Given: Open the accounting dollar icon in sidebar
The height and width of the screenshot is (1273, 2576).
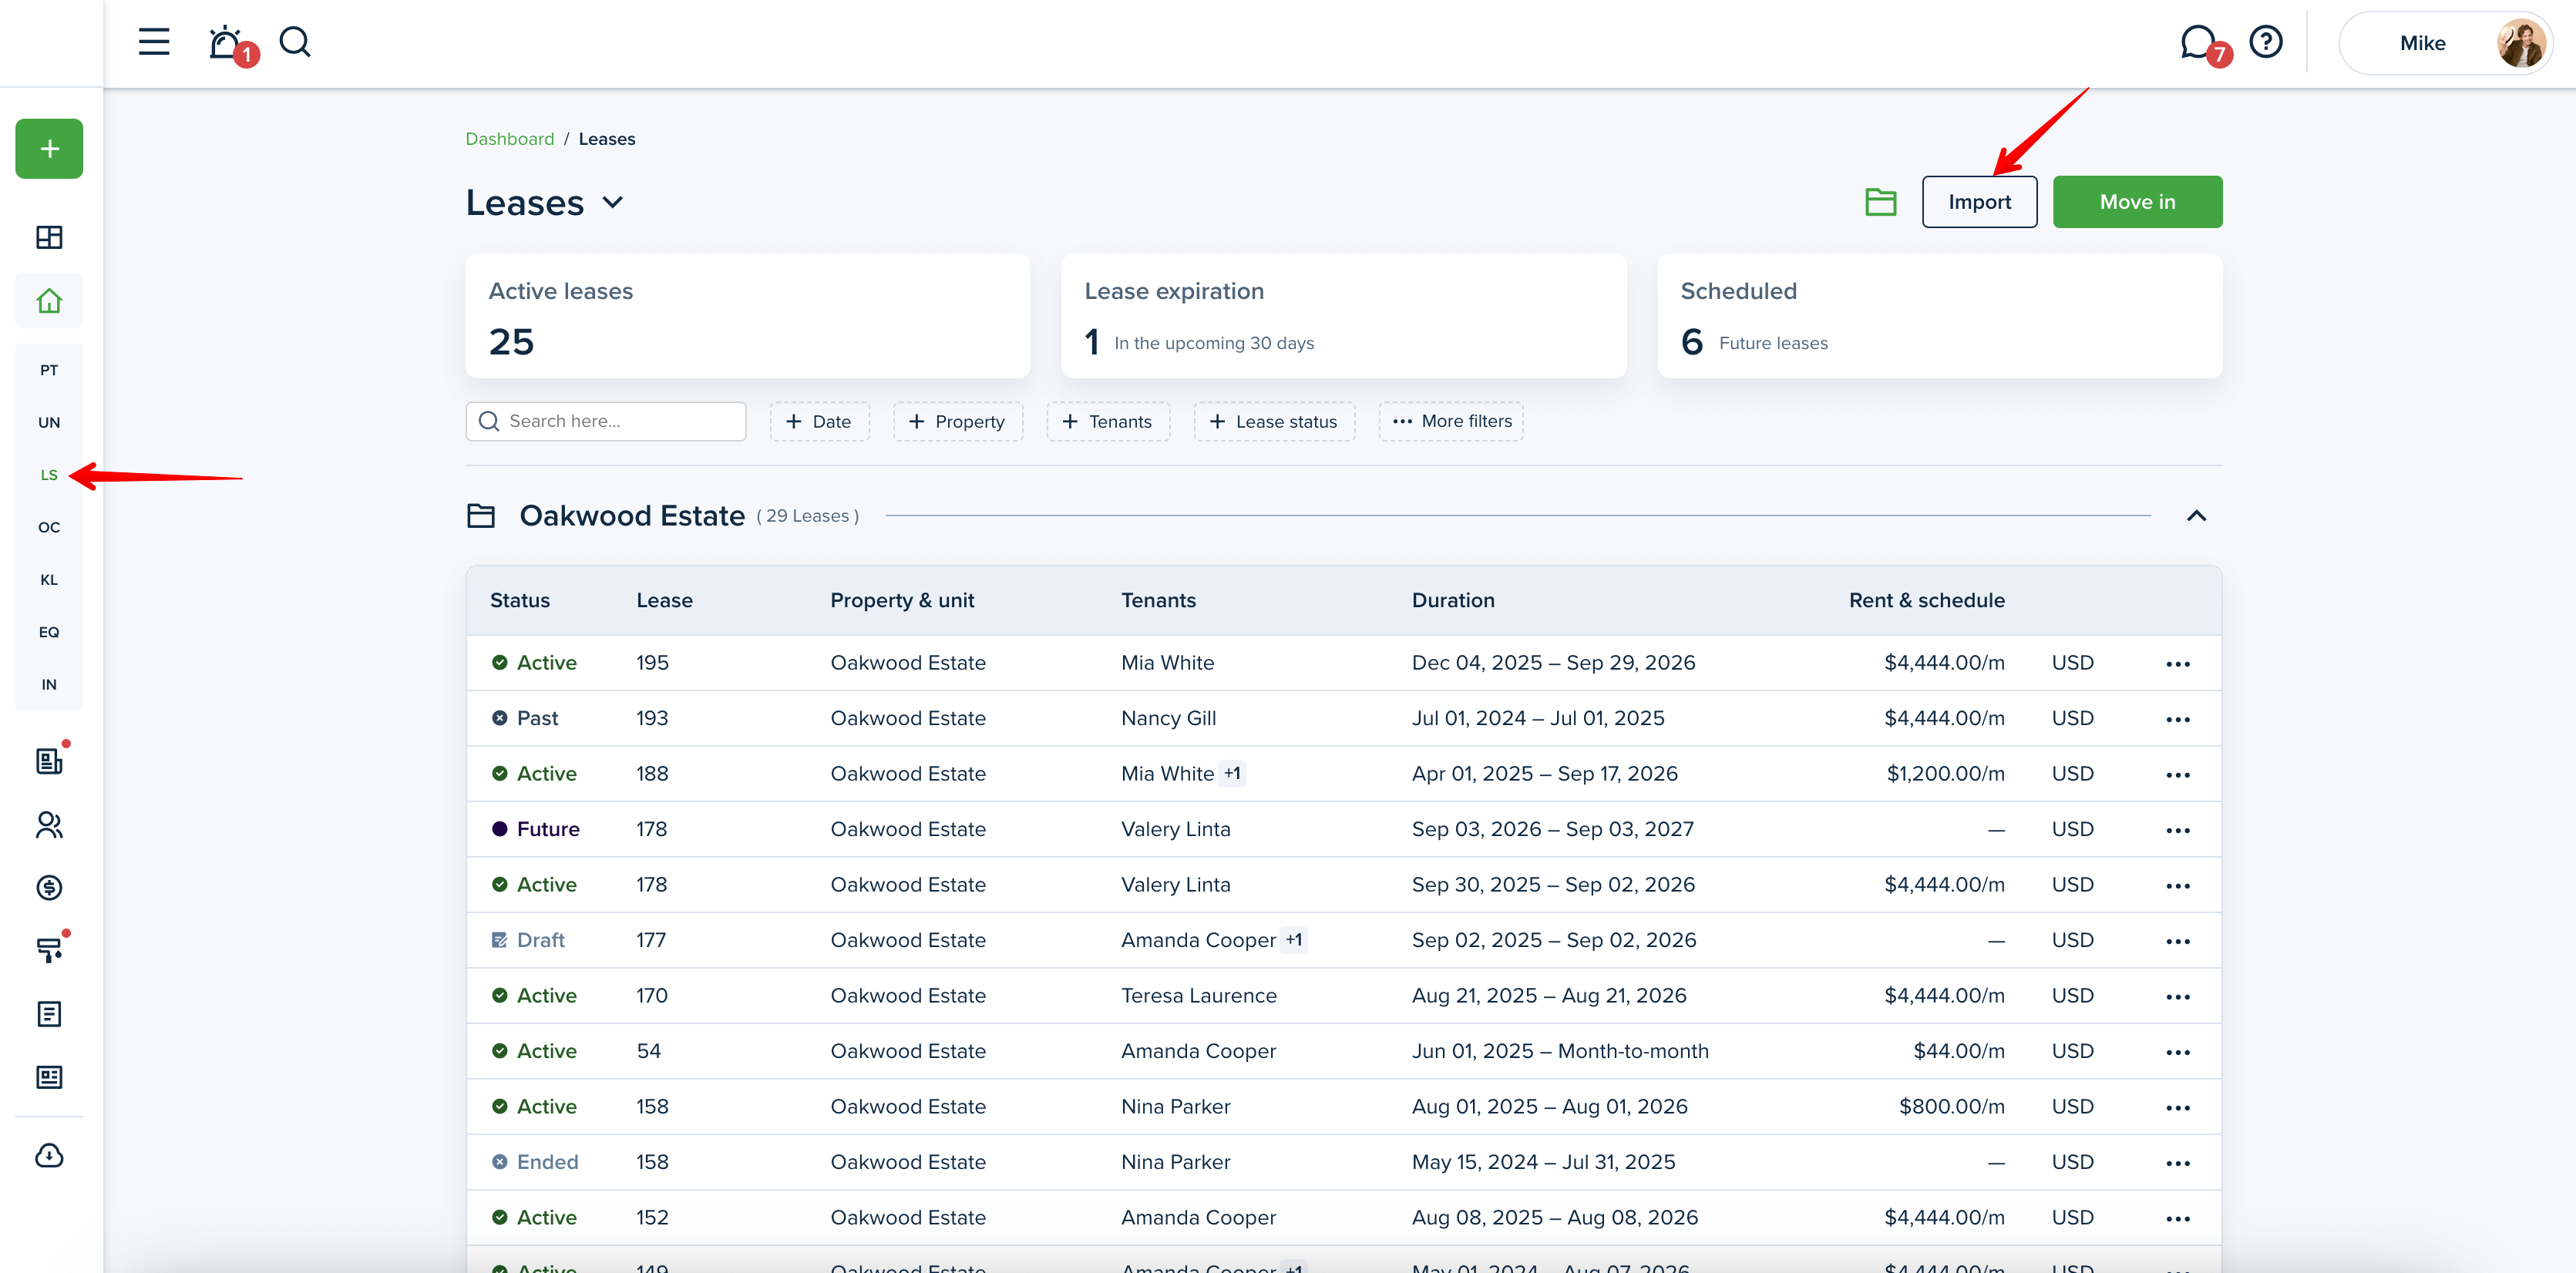Looking at the screenshot, I should coord(49,888).
